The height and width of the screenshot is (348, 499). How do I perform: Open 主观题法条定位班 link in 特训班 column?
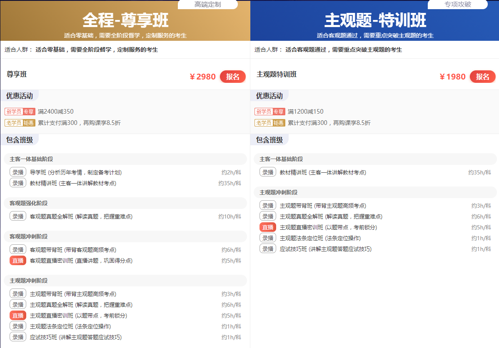tap(320, 238)
